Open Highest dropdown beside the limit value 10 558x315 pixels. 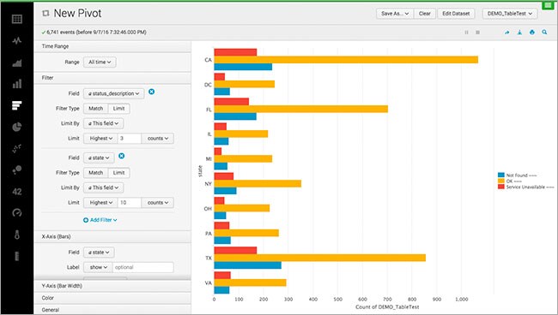[x=100, y=203]
